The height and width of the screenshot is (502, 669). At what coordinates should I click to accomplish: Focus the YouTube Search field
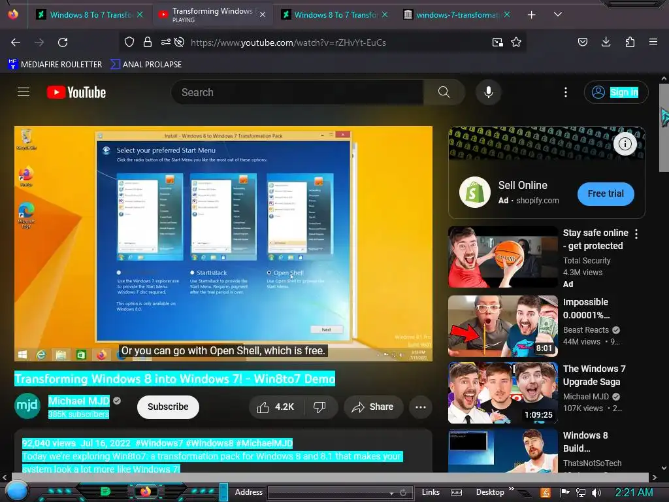pyautogui.click(x=297, y=92)
